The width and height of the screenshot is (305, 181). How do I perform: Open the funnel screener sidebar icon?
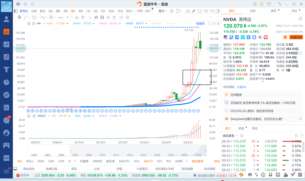(6, 70)
